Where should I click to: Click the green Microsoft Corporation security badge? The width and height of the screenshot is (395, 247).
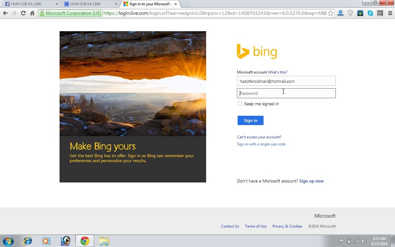[x=71, y=13]
